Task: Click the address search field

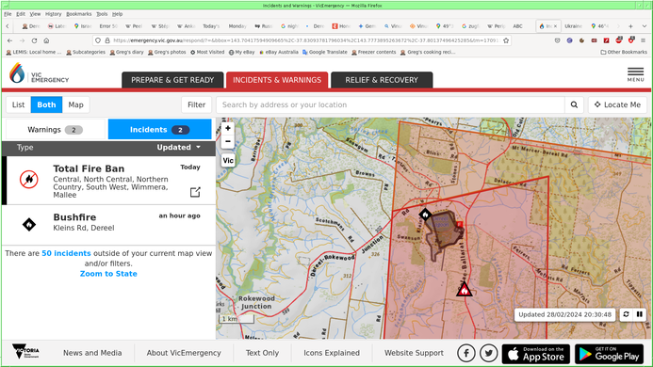Action: 390,104
